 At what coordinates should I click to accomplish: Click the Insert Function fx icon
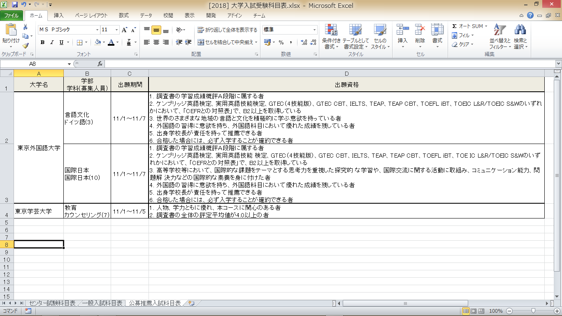point(100,64)
